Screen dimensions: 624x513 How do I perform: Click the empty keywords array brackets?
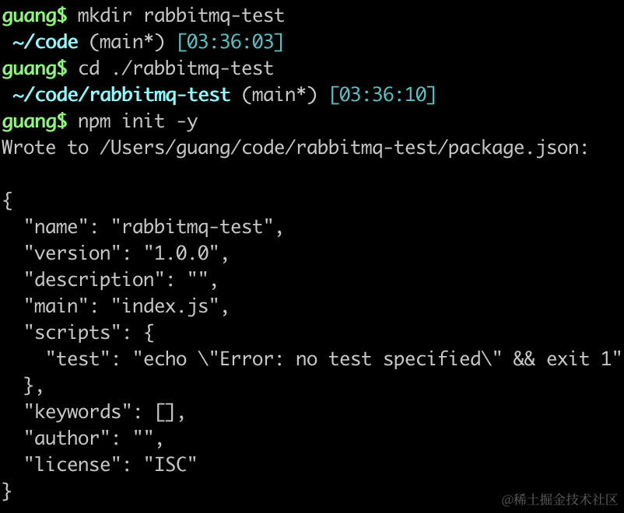165,413
